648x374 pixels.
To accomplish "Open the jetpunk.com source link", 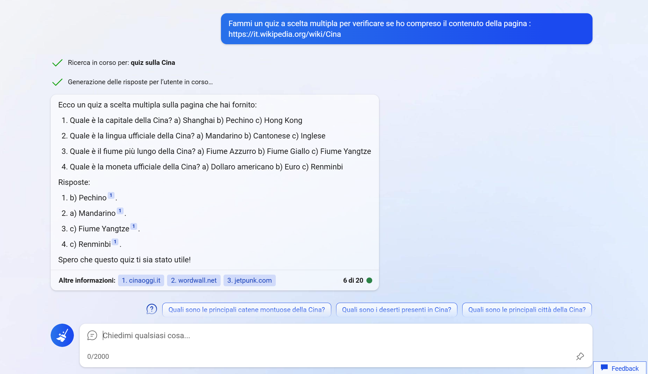I will [249, 280].
